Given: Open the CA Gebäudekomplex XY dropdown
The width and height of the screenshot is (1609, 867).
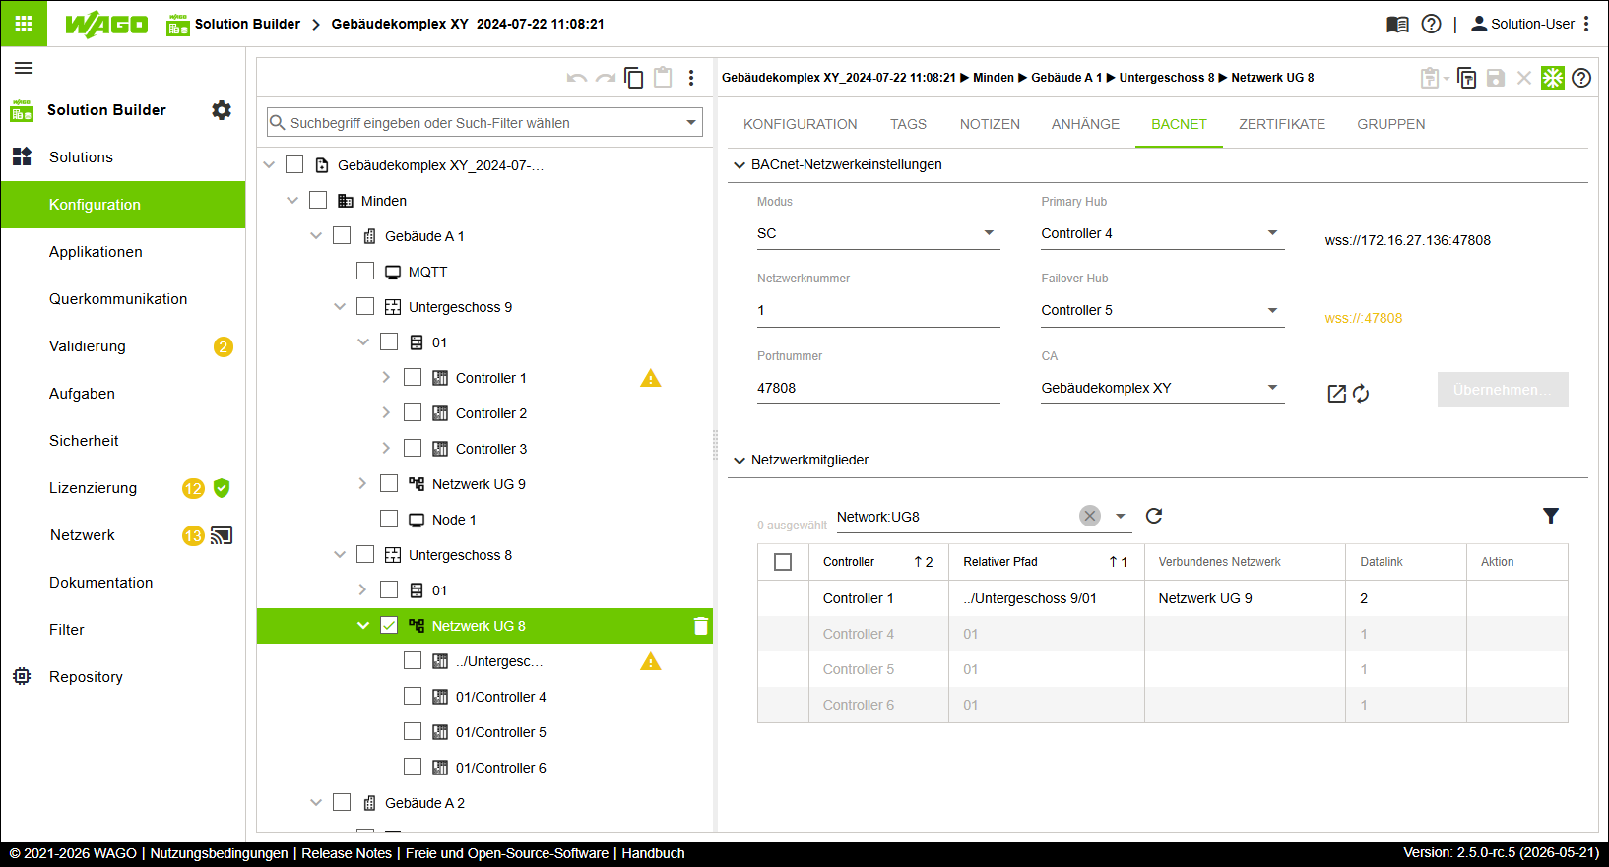Looking at the screenshot, I should (x=1163, y=388).
